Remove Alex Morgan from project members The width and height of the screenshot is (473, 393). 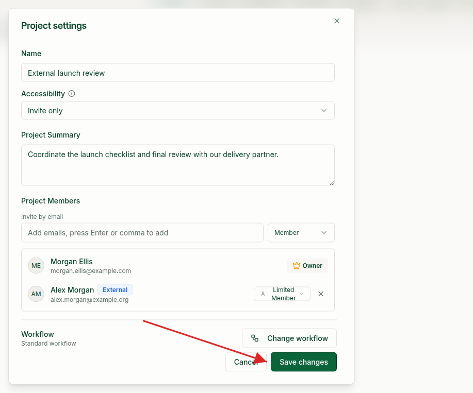tap(321, 294)
